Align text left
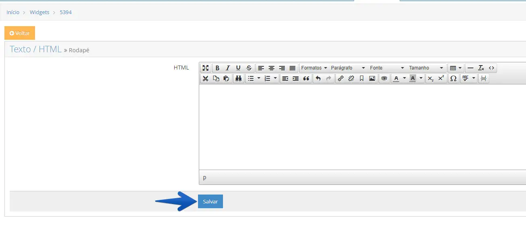 (261, 68)
